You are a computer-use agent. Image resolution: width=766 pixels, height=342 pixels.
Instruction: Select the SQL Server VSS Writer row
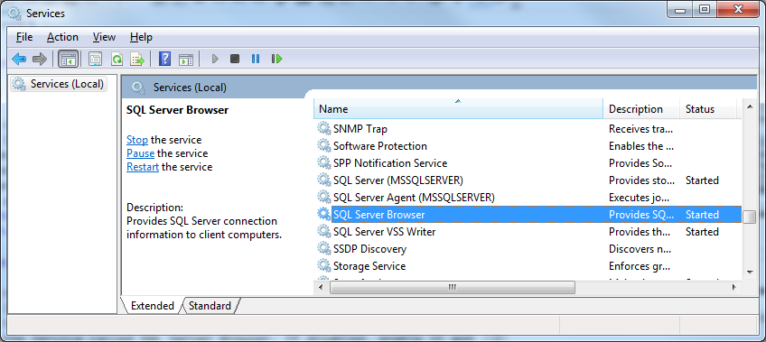pos(527,232)
